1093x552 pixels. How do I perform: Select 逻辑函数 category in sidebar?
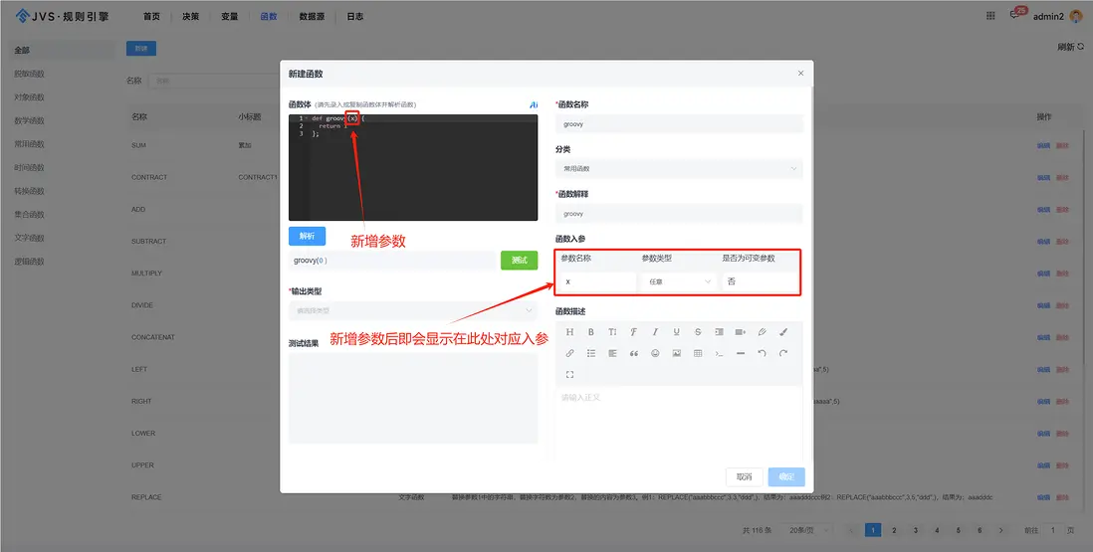[x=29, y=262]
